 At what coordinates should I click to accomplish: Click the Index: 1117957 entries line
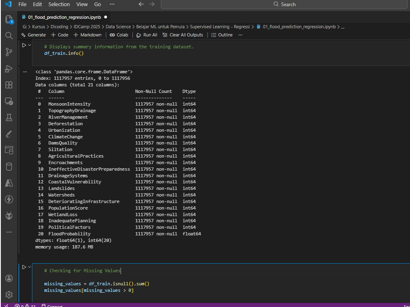(83, 78)
